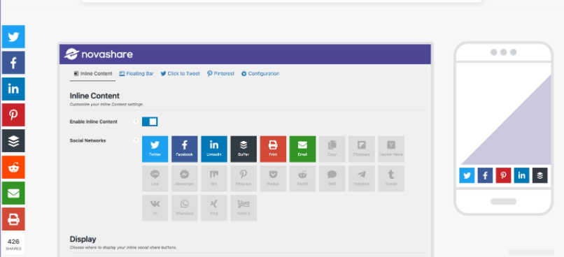Enable the Reddit network tile
564x257 pixels.
[302, 178]
